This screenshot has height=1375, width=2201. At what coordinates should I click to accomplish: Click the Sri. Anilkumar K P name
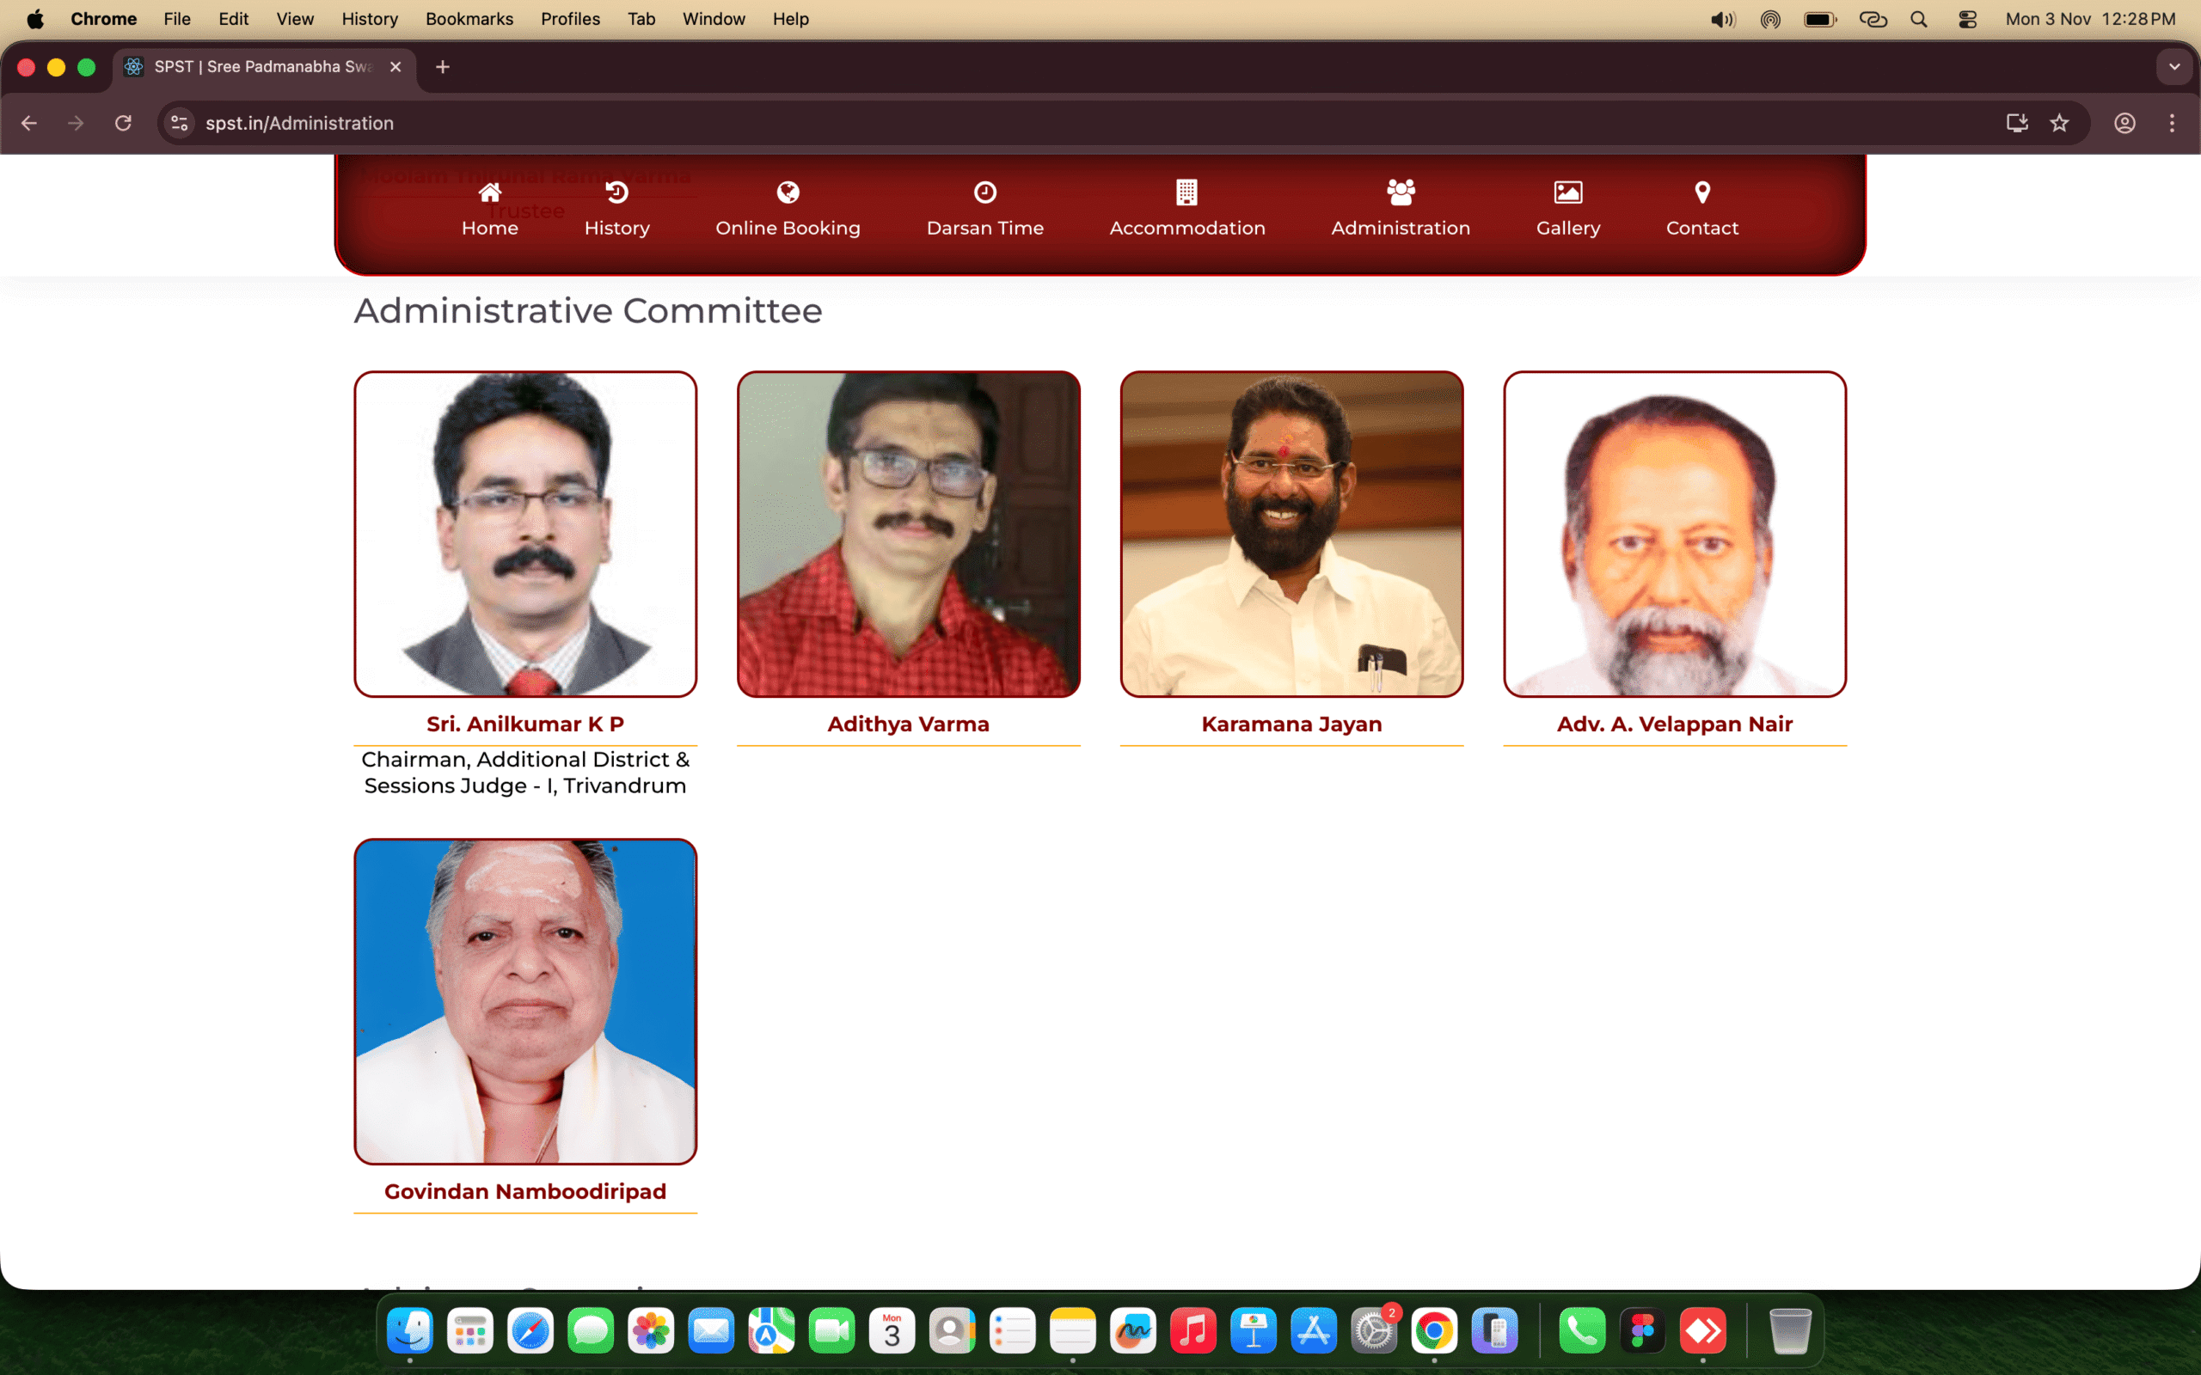(524, 724)
